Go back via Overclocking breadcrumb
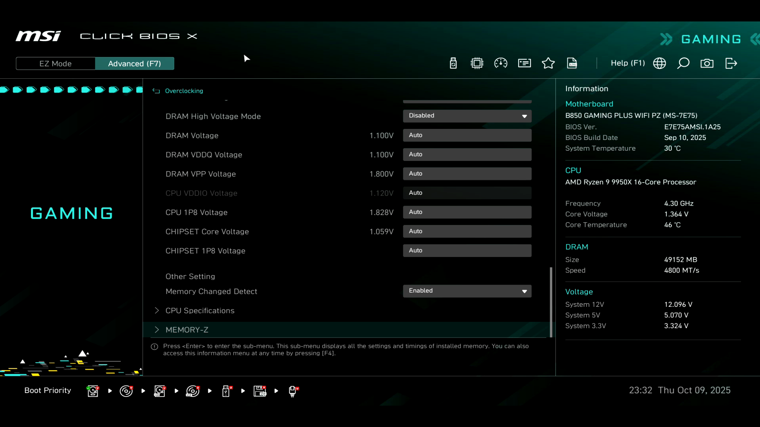Screen dimensions: 760x427 [183, 91]
